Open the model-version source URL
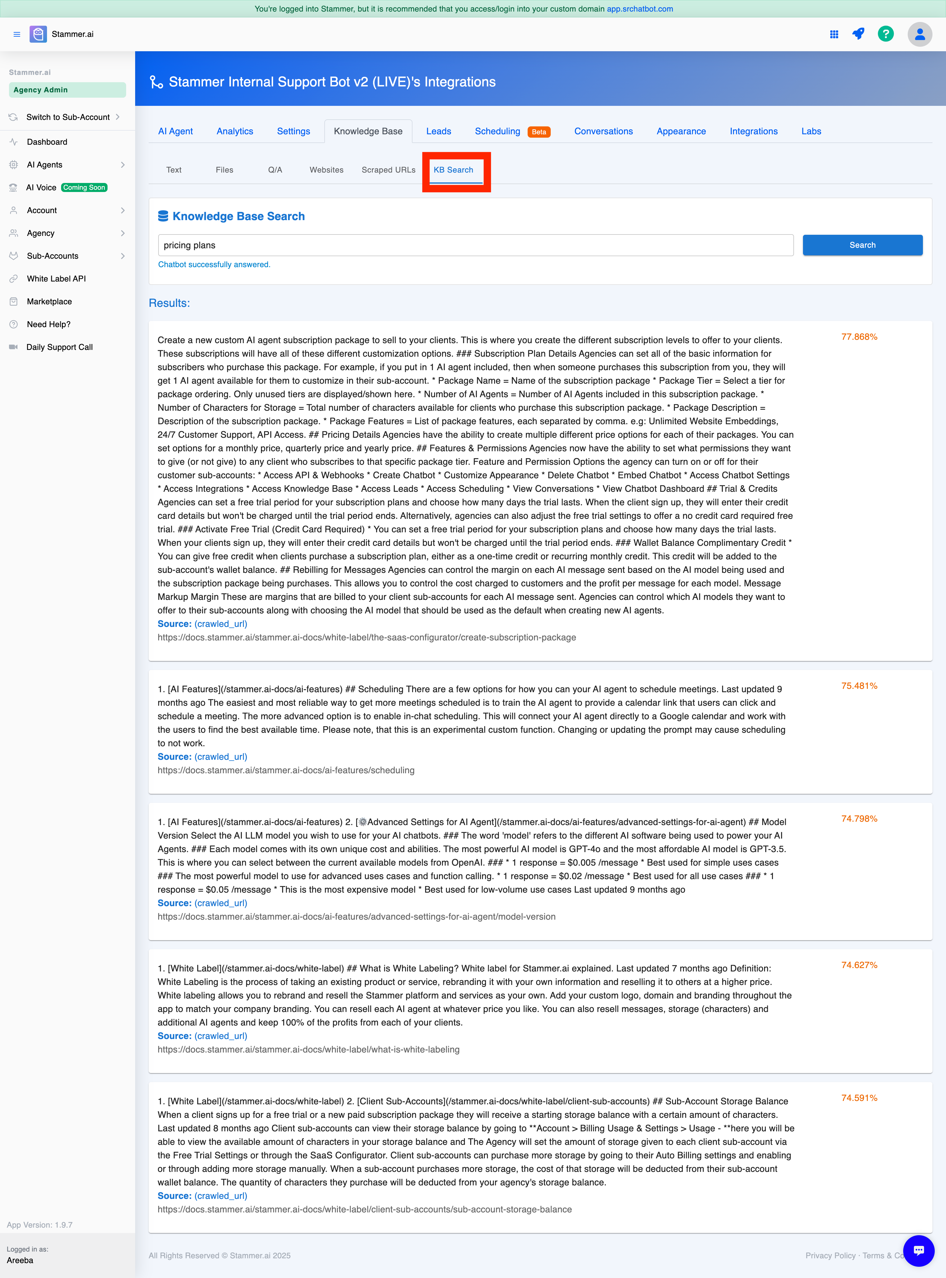 click(x=356, y=917)
